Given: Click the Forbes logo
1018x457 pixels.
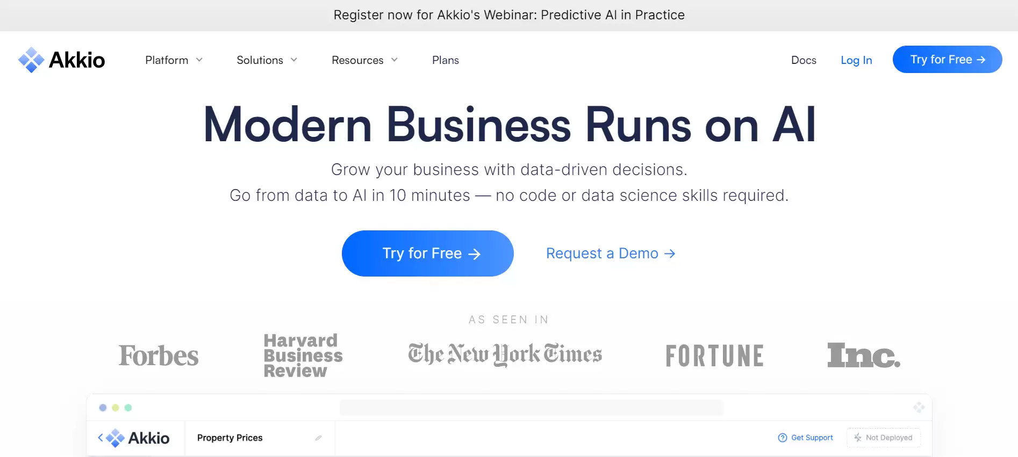Looking at the screenshot, I should coord(159,356).
